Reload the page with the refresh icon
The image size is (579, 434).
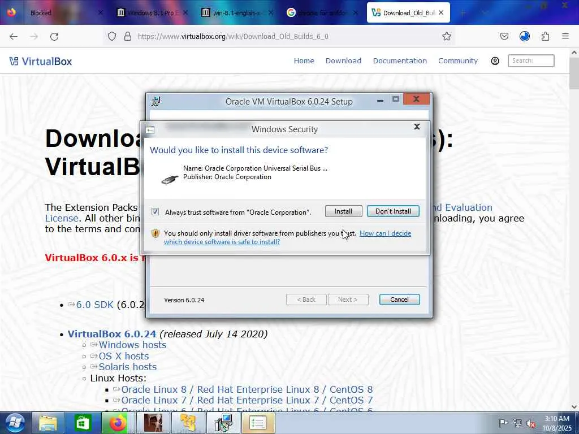coord(54,36)
